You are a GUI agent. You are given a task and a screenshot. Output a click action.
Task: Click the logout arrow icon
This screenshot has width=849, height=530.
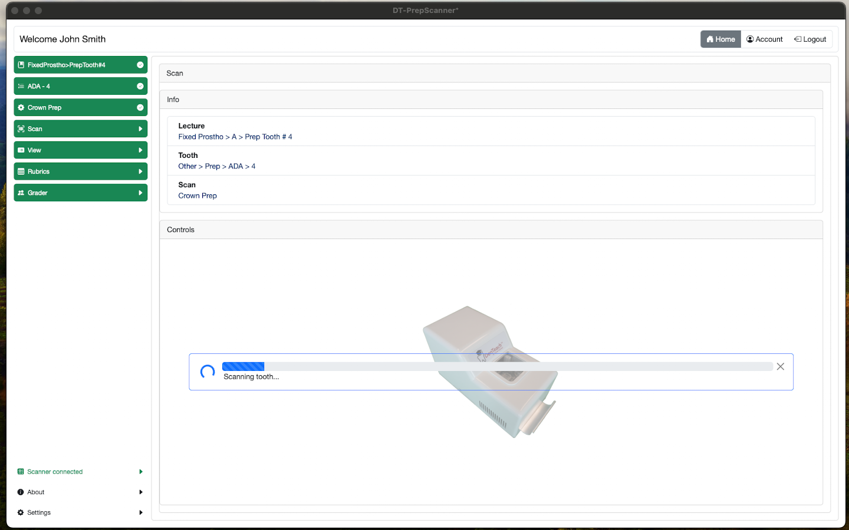(798, 39)
